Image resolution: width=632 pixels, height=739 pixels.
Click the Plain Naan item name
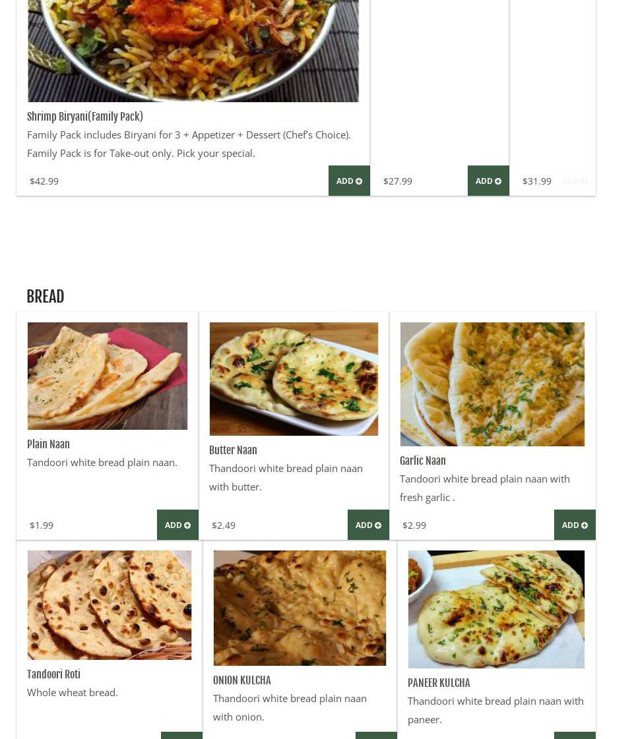(x=48, y=444)
